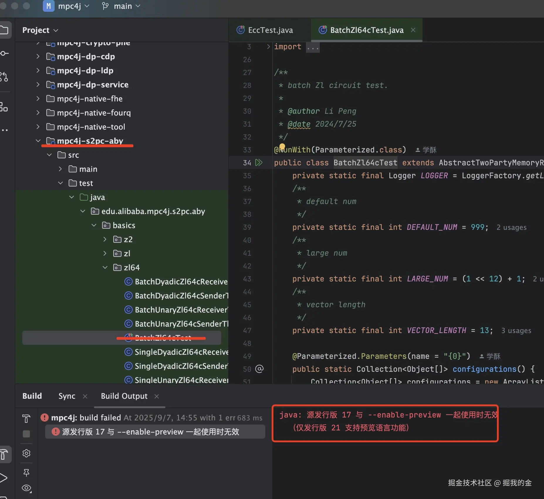Screen dimensions: 544x499
Task: Open Build settings via the gear icon
Action: 26,453
